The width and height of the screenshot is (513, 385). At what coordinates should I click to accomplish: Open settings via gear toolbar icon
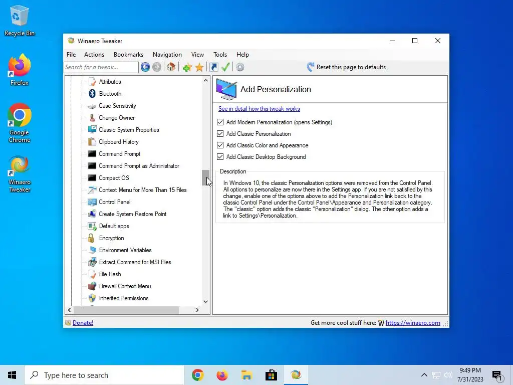click(x=240, y=67)
